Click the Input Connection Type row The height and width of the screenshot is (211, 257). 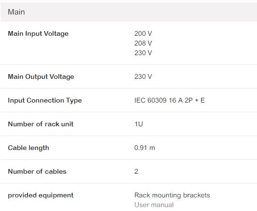click(x=128, y=100)
